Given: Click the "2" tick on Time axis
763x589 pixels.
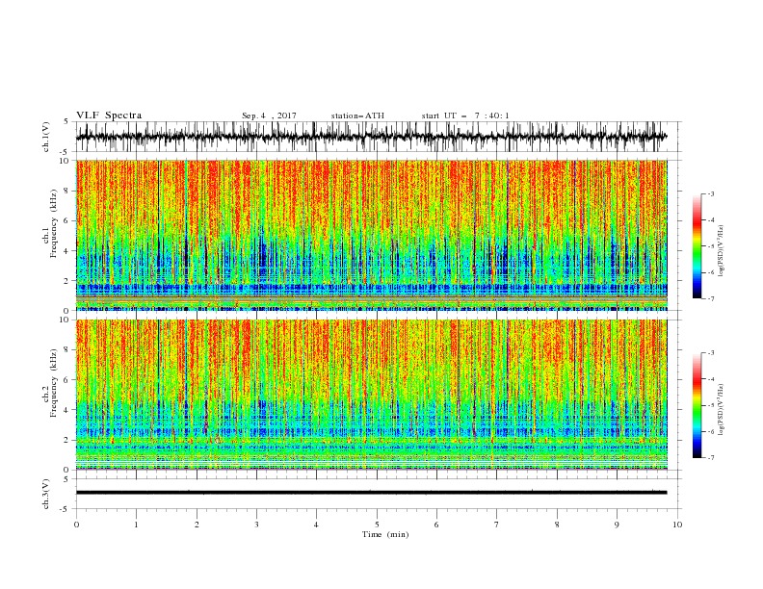Looking at the screenshot, I should pyautogui.click(x=197, y=525).
